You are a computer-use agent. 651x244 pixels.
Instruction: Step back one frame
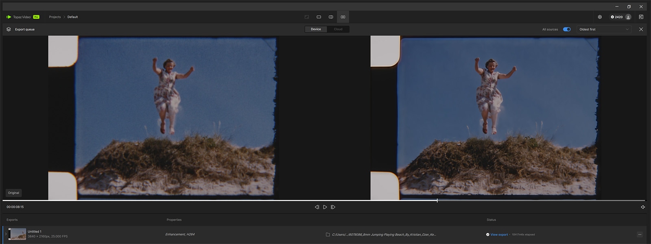(317, 207)
